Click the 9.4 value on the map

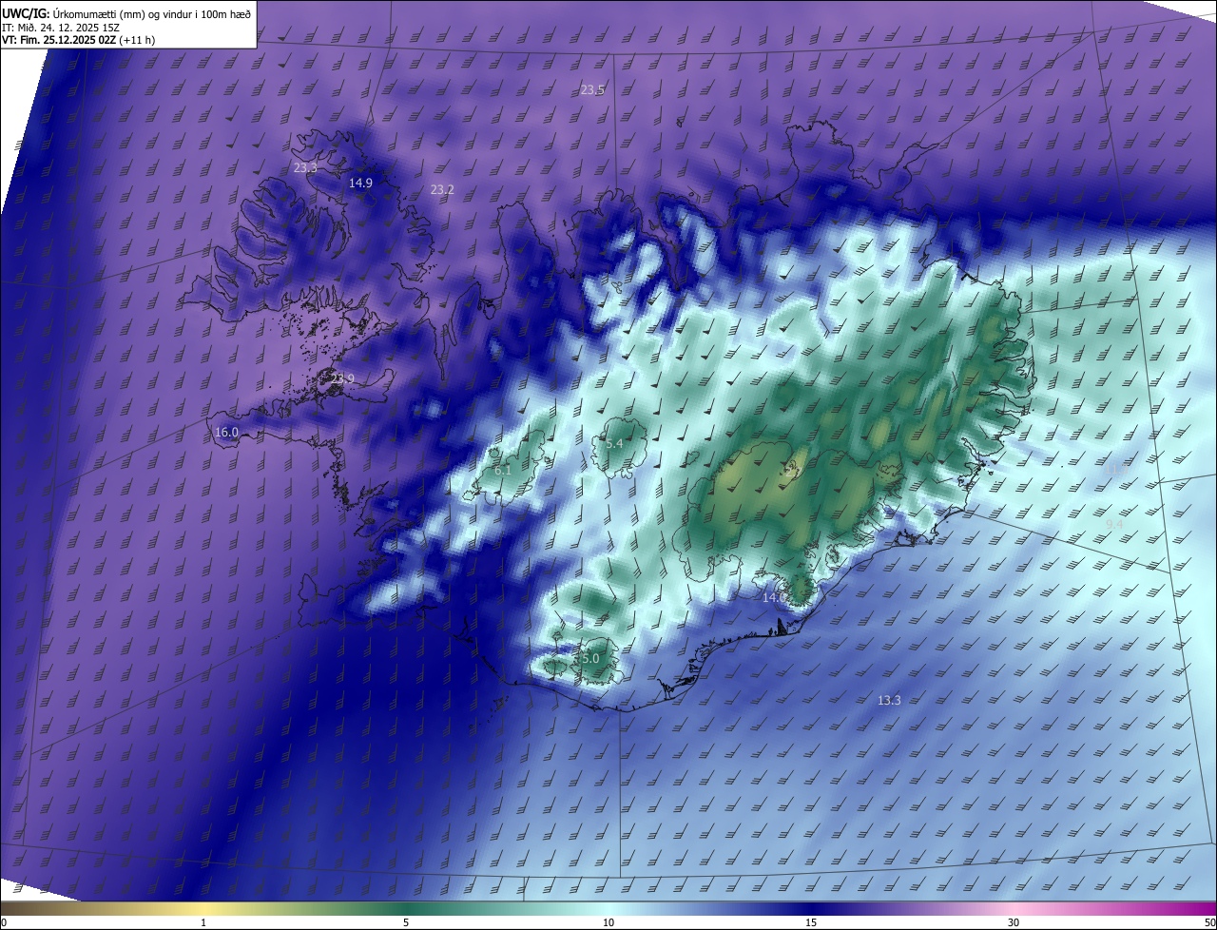[1114, 525]
